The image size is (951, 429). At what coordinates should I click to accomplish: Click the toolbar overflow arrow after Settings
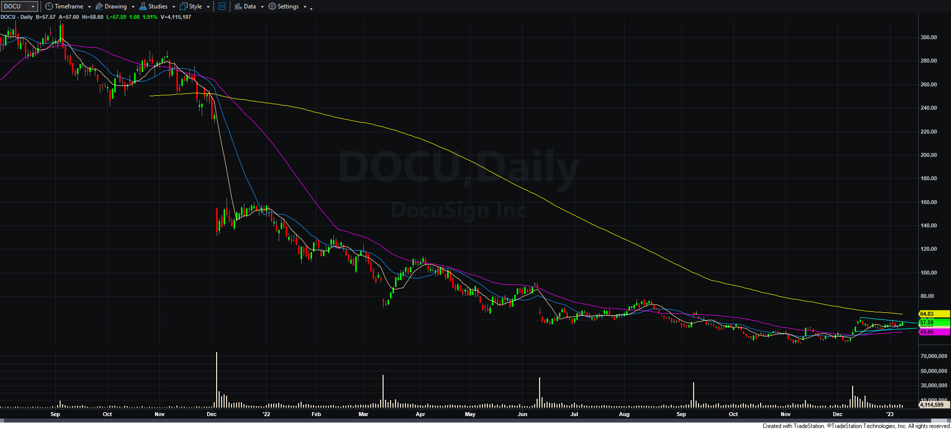point(312,8)
